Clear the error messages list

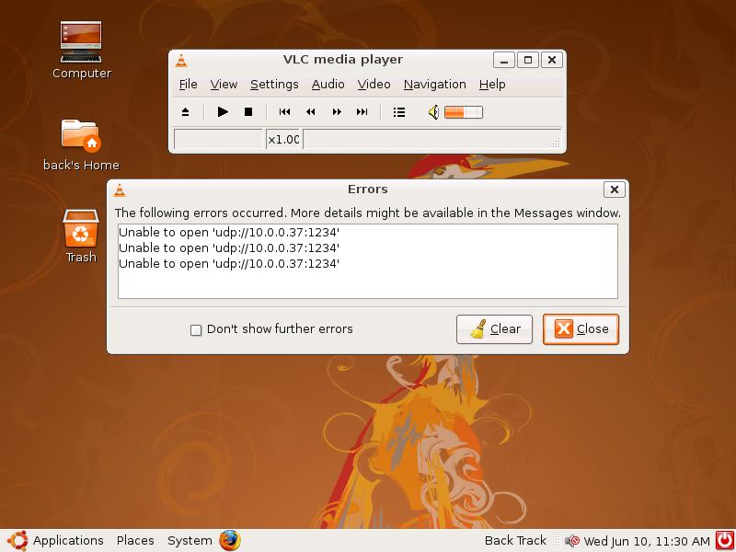tap(494, 329)
